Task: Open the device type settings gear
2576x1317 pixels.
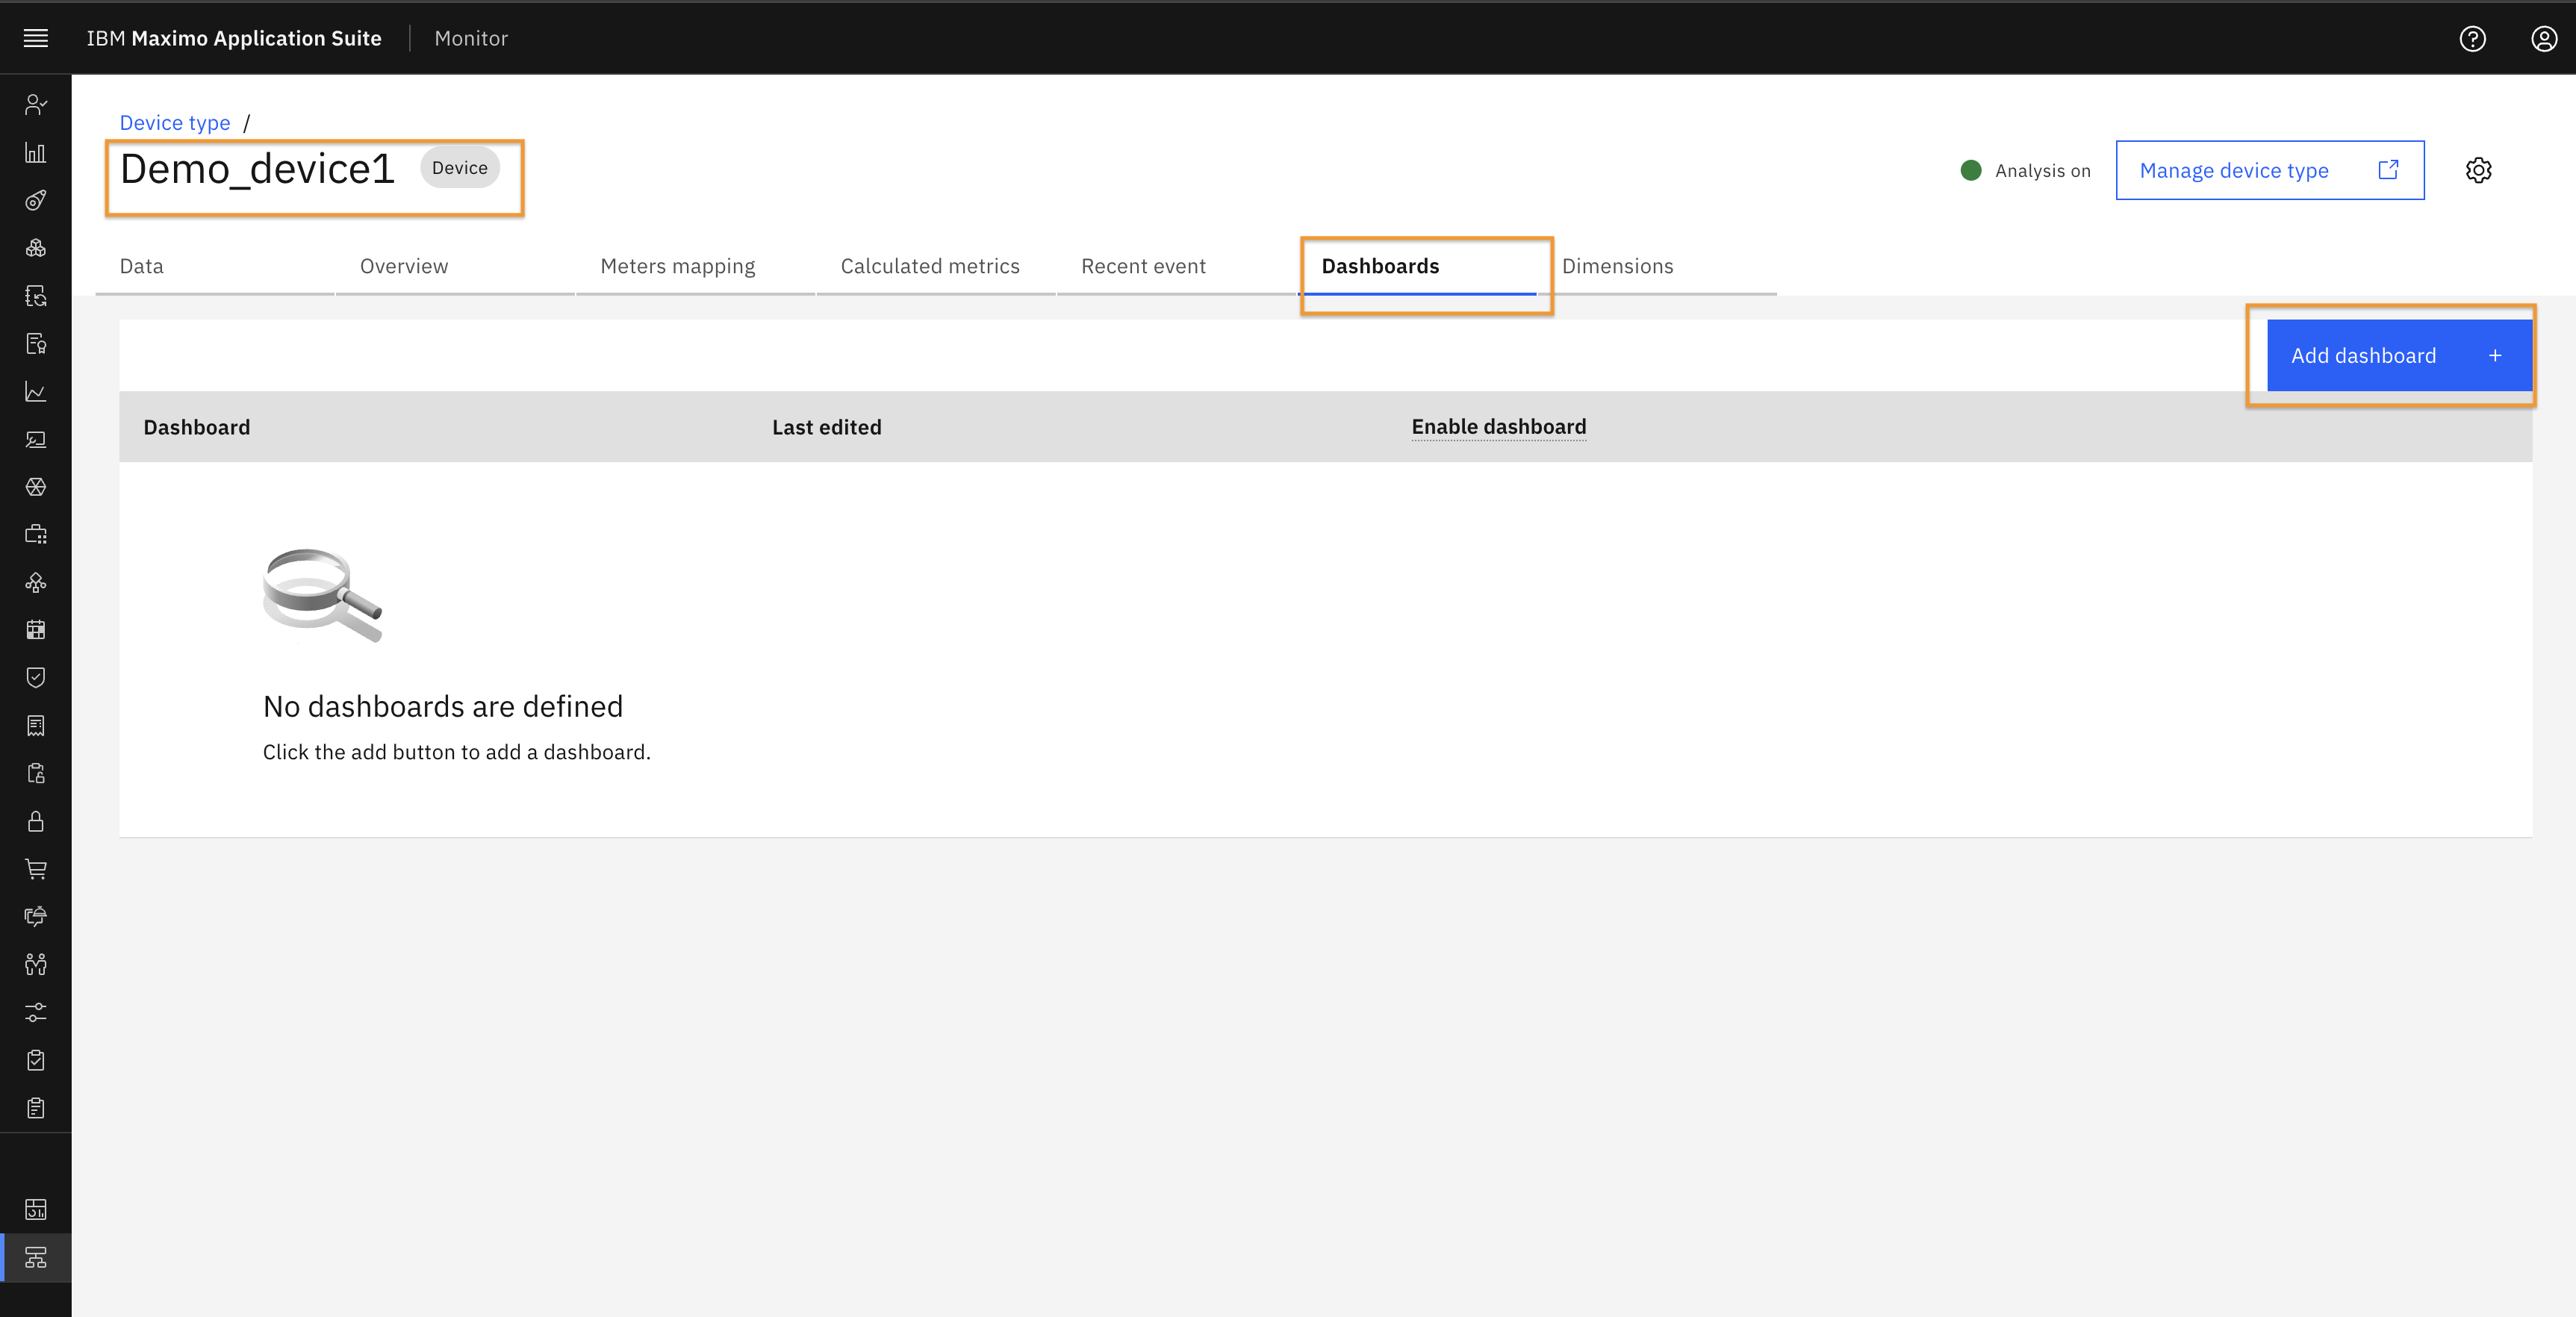Action: (2478, 170)
